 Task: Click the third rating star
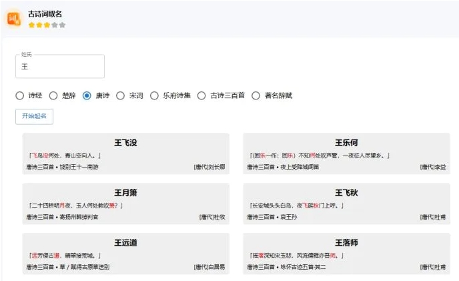[47, 25]
